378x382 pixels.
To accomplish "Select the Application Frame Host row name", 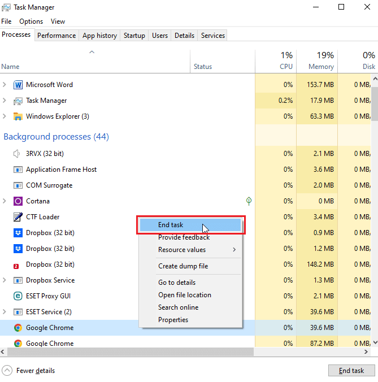I will pyautogui.click(x=61, y=170).
